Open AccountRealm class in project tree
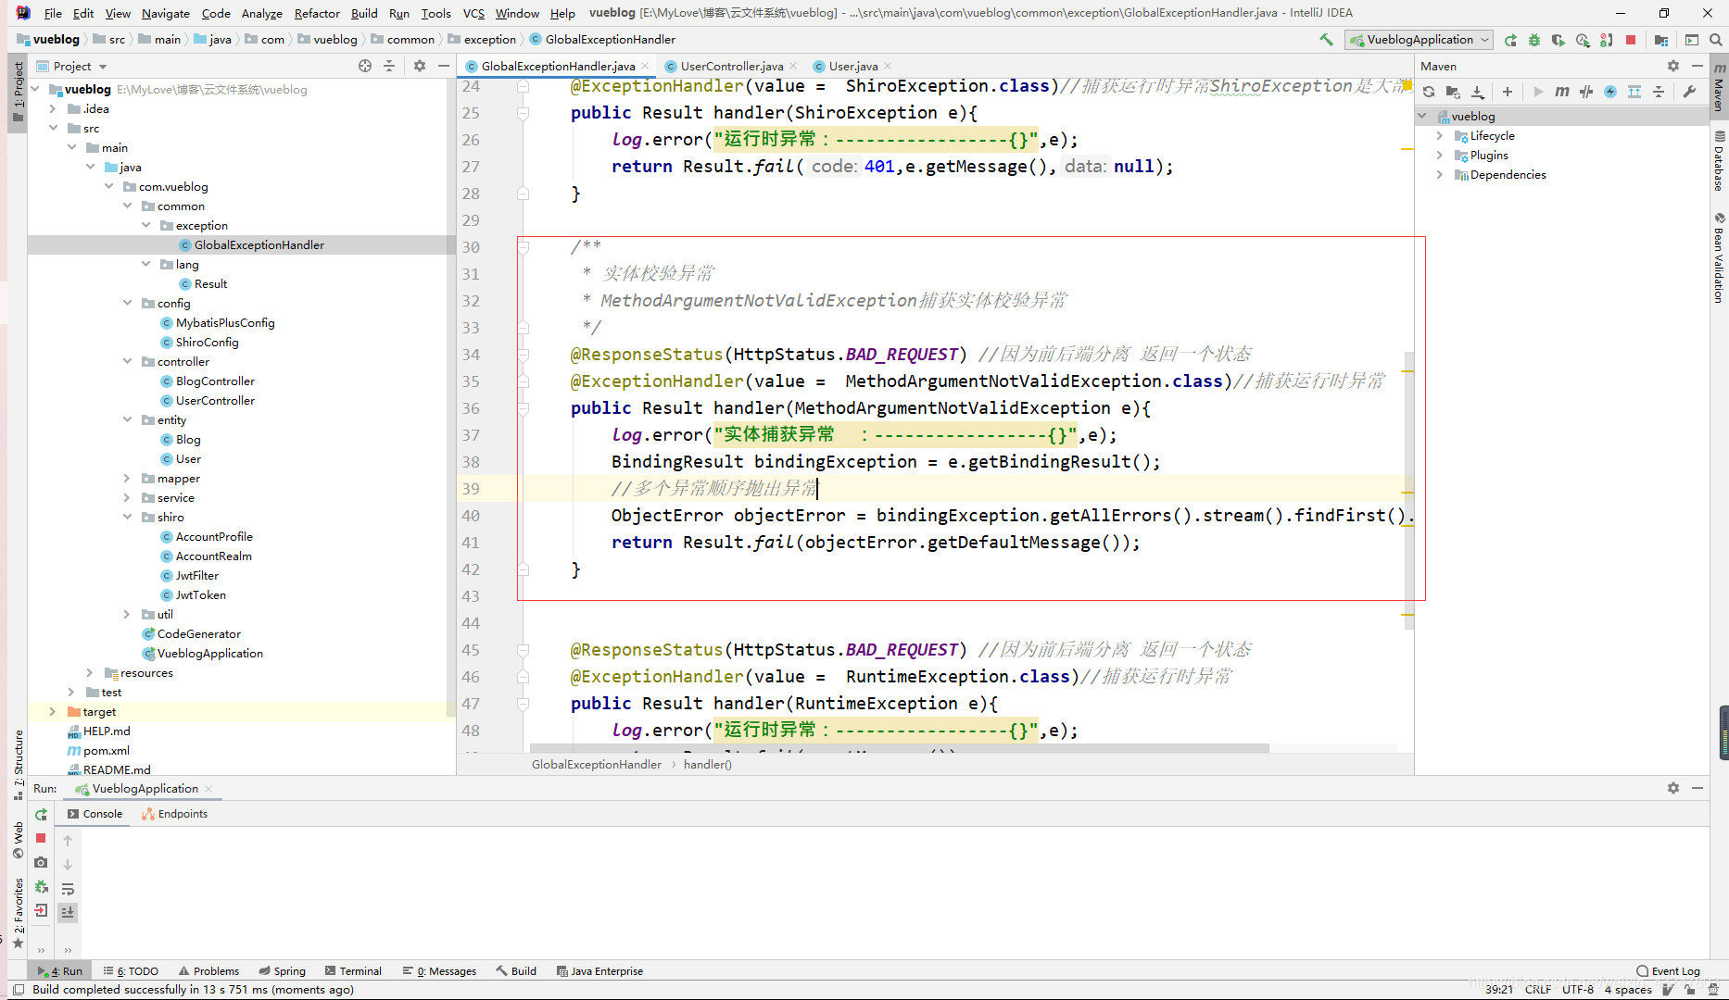 (x=214, y=556)
